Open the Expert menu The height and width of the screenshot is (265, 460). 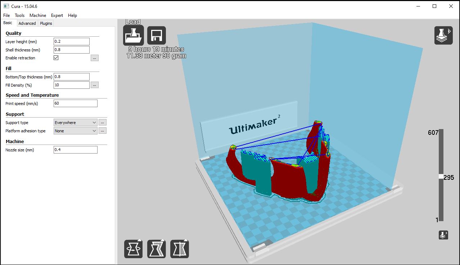(57, 15)
